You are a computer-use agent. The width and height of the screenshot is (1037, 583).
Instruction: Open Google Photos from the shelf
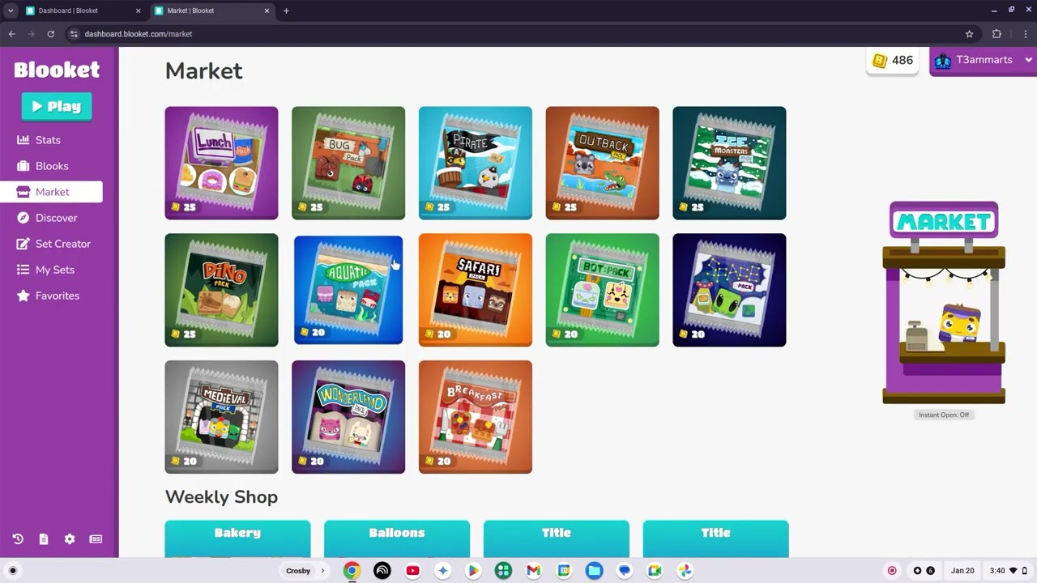(x=685, y=571)
